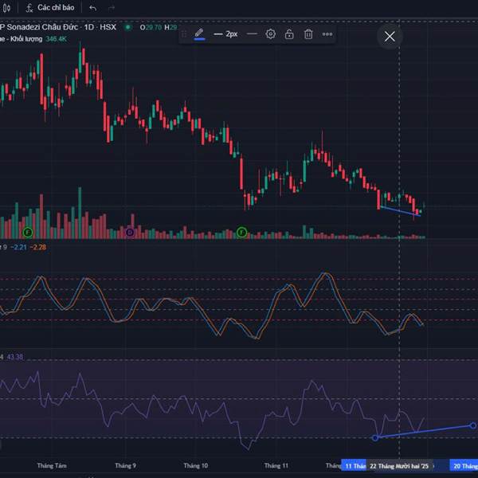Open the line style dropdown

click(252, 33)
